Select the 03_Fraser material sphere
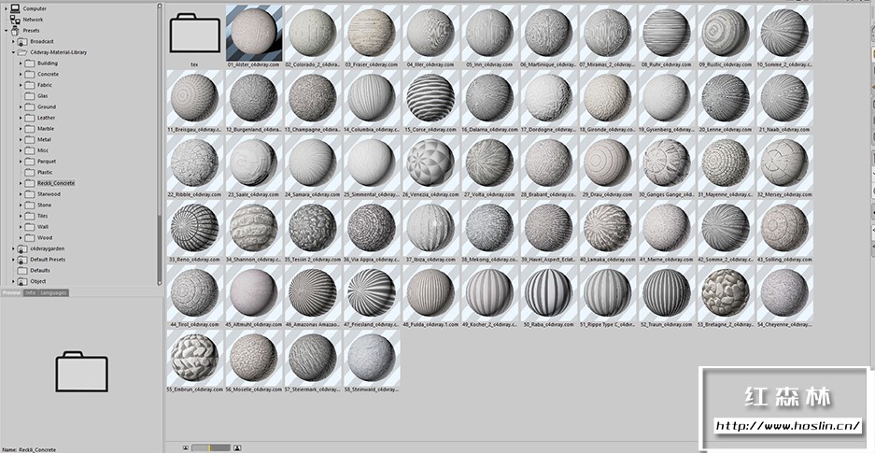 pos(372,32)
